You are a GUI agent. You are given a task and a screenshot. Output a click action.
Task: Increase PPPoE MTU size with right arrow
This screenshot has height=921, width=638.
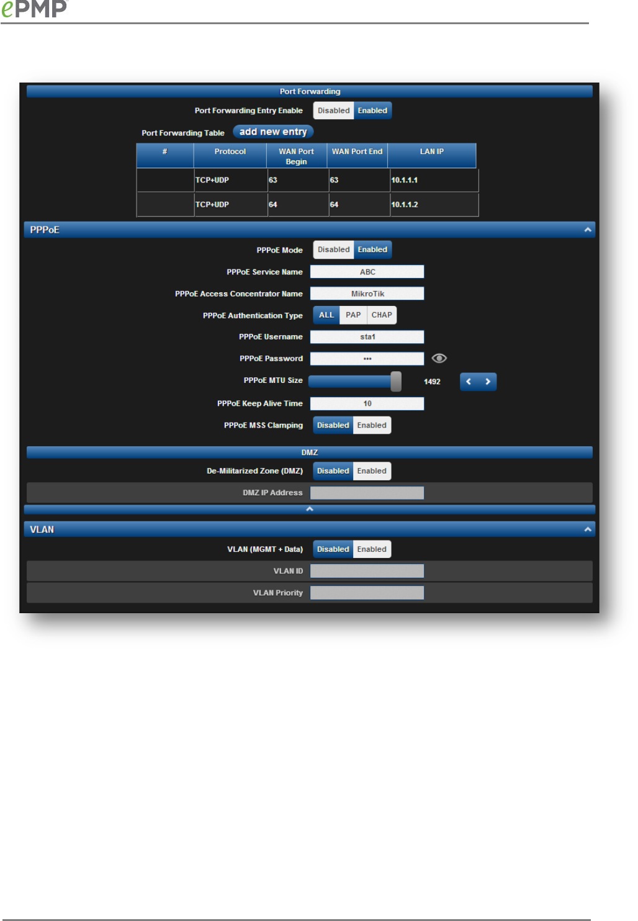coord(488,382)
